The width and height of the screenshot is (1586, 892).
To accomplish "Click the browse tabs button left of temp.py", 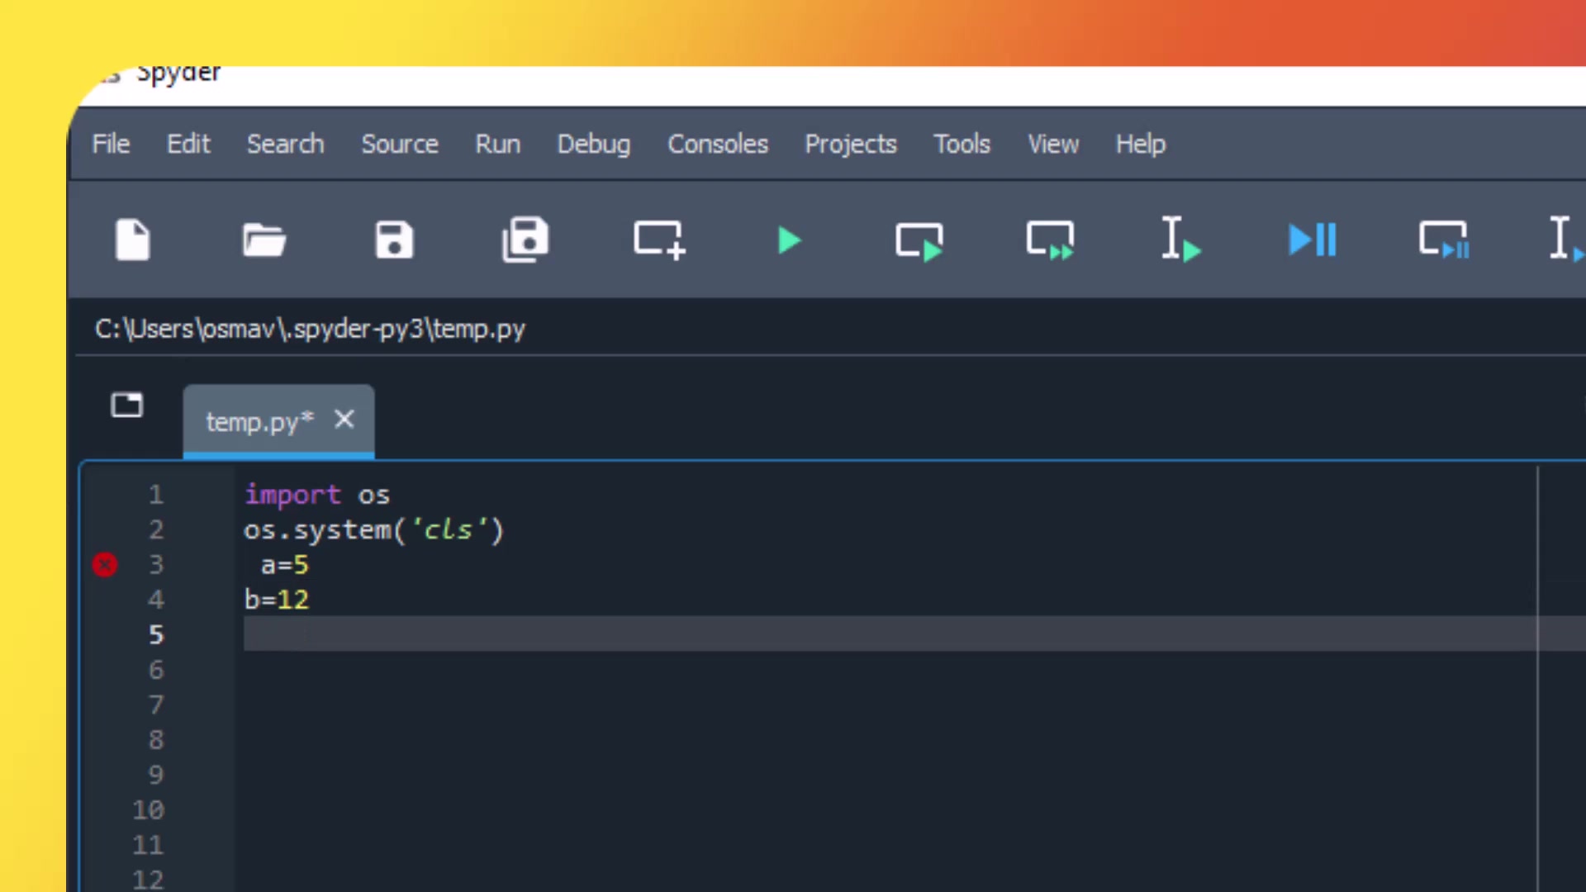I will (x=126, y=405).
